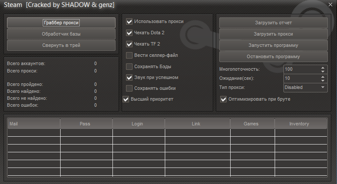Toggle Оптимизировать при бруте checkbox

tap(224, 99)
